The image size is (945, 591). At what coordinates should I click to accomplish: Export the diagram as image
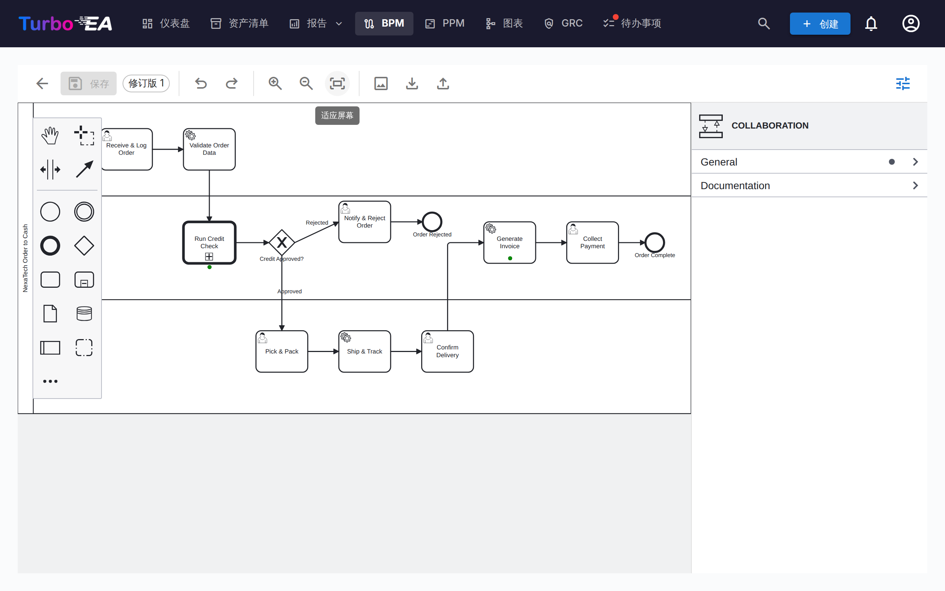pos(381,83)
